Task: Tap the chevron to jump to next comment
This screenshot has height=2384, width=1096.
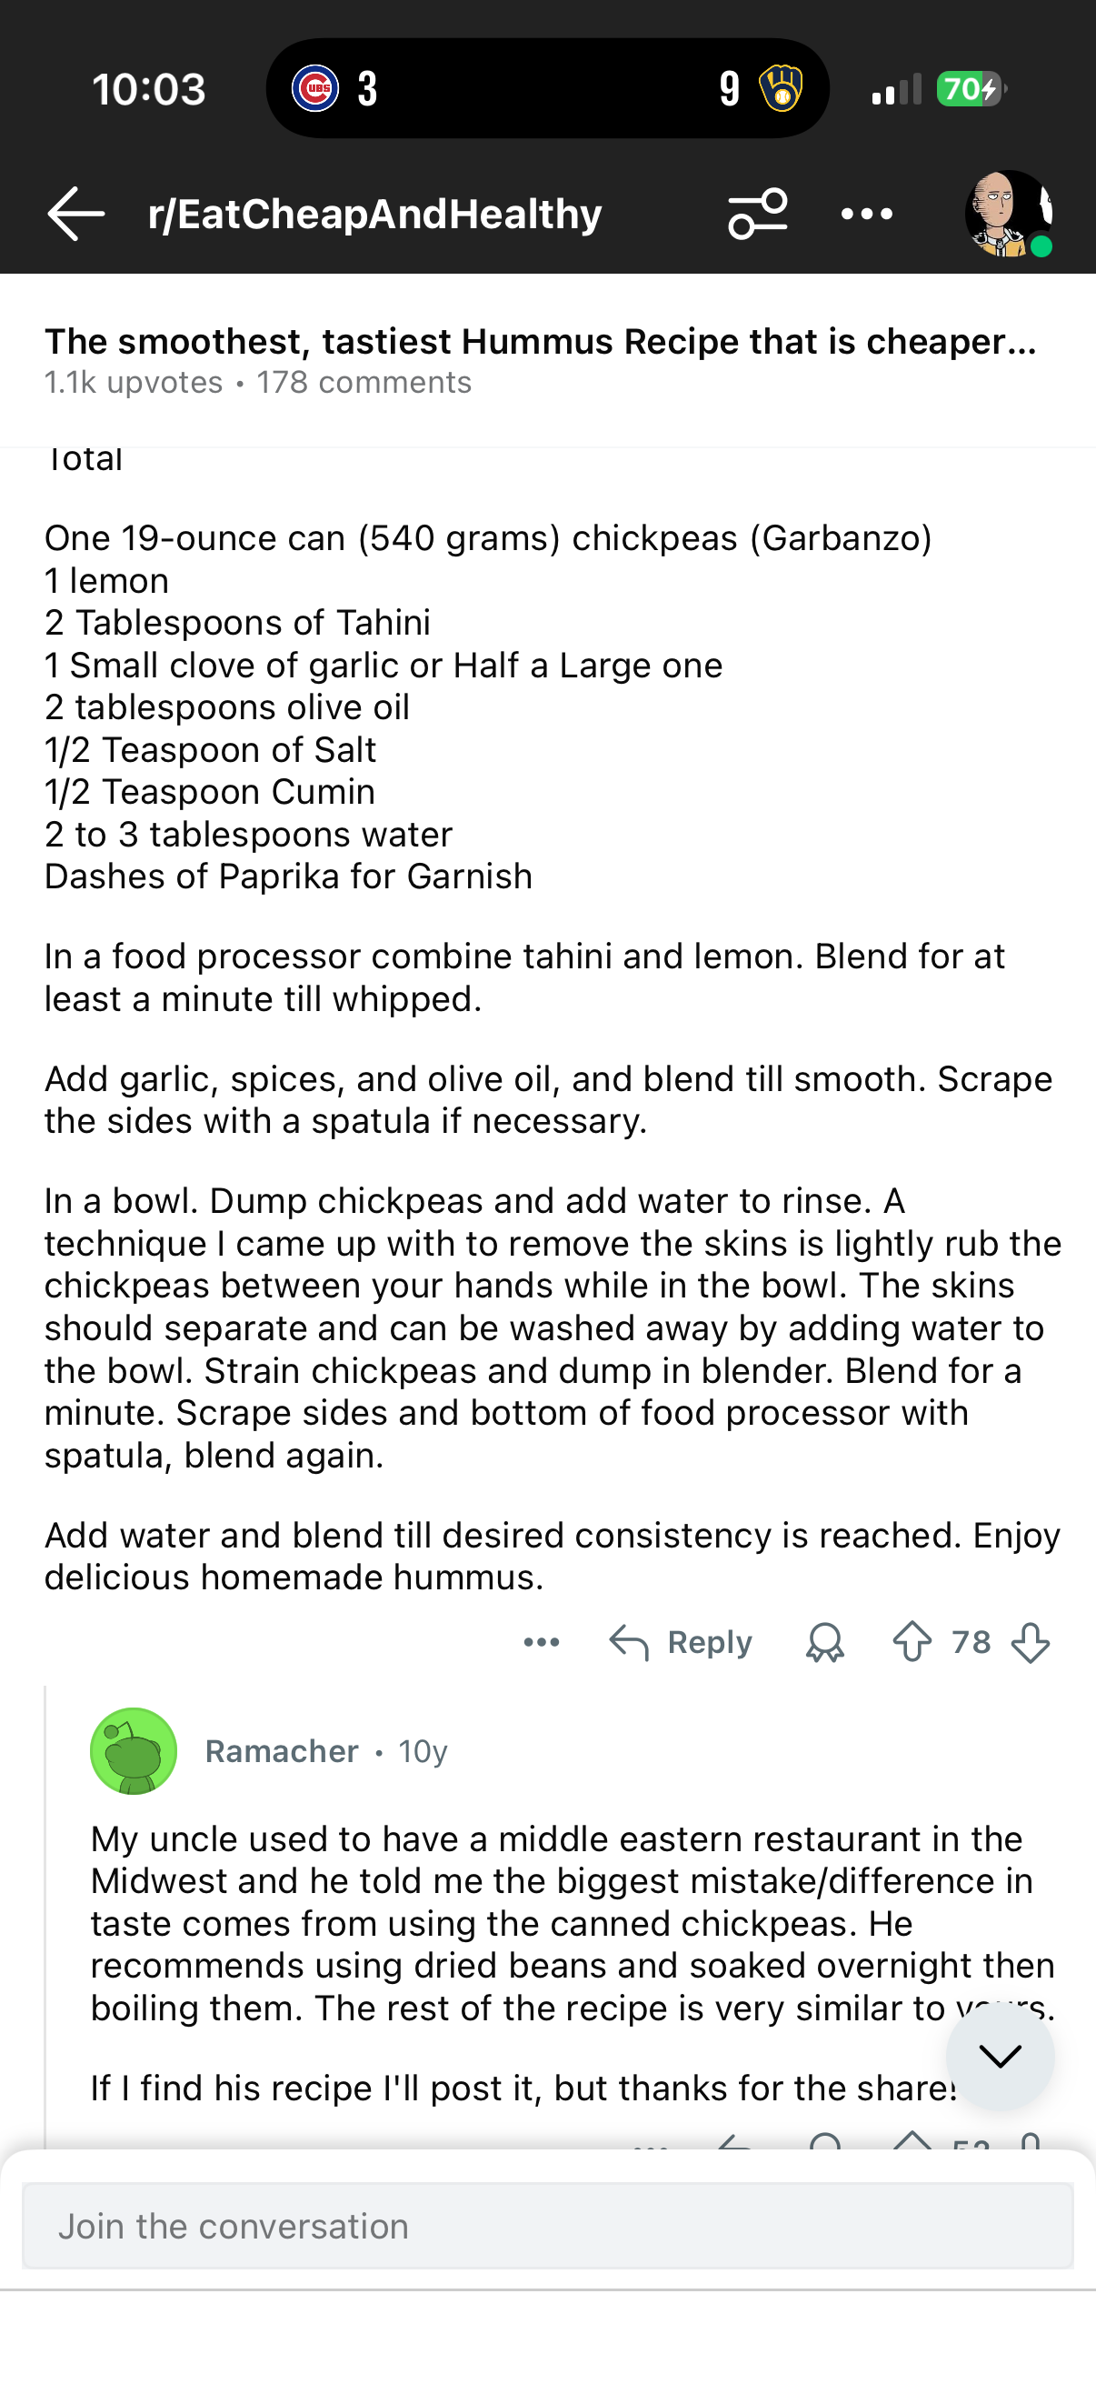Action: [1000, 2057]
